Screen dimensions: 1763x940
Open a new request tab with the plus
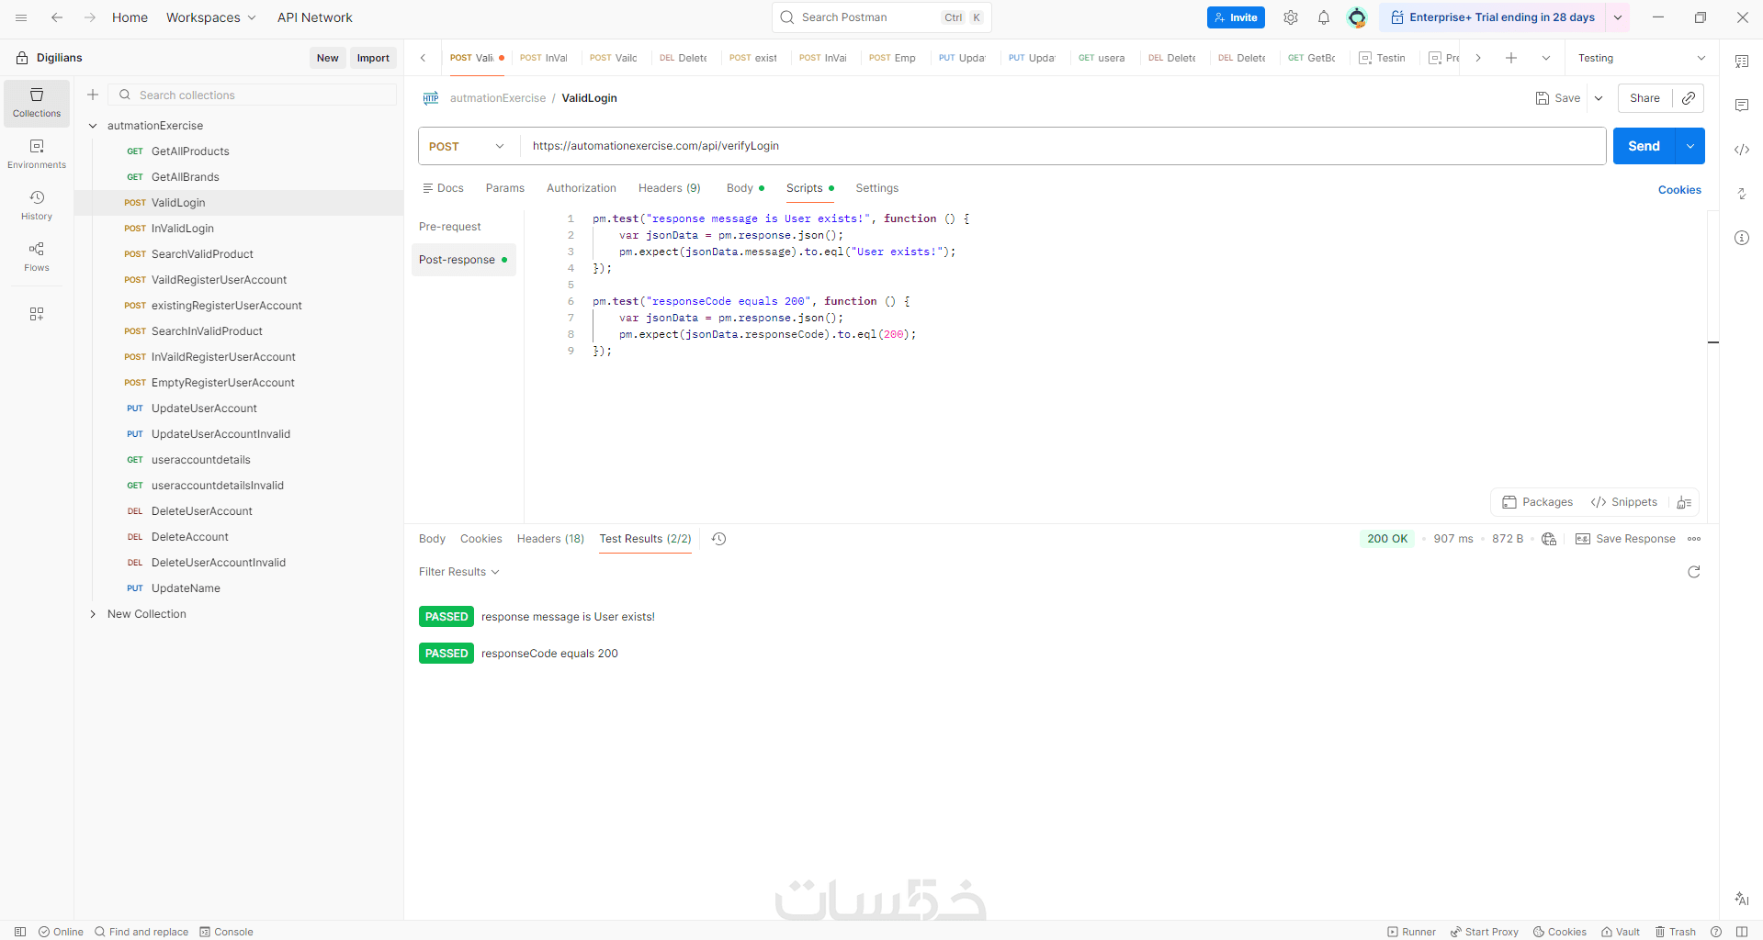pos(1511,58)
